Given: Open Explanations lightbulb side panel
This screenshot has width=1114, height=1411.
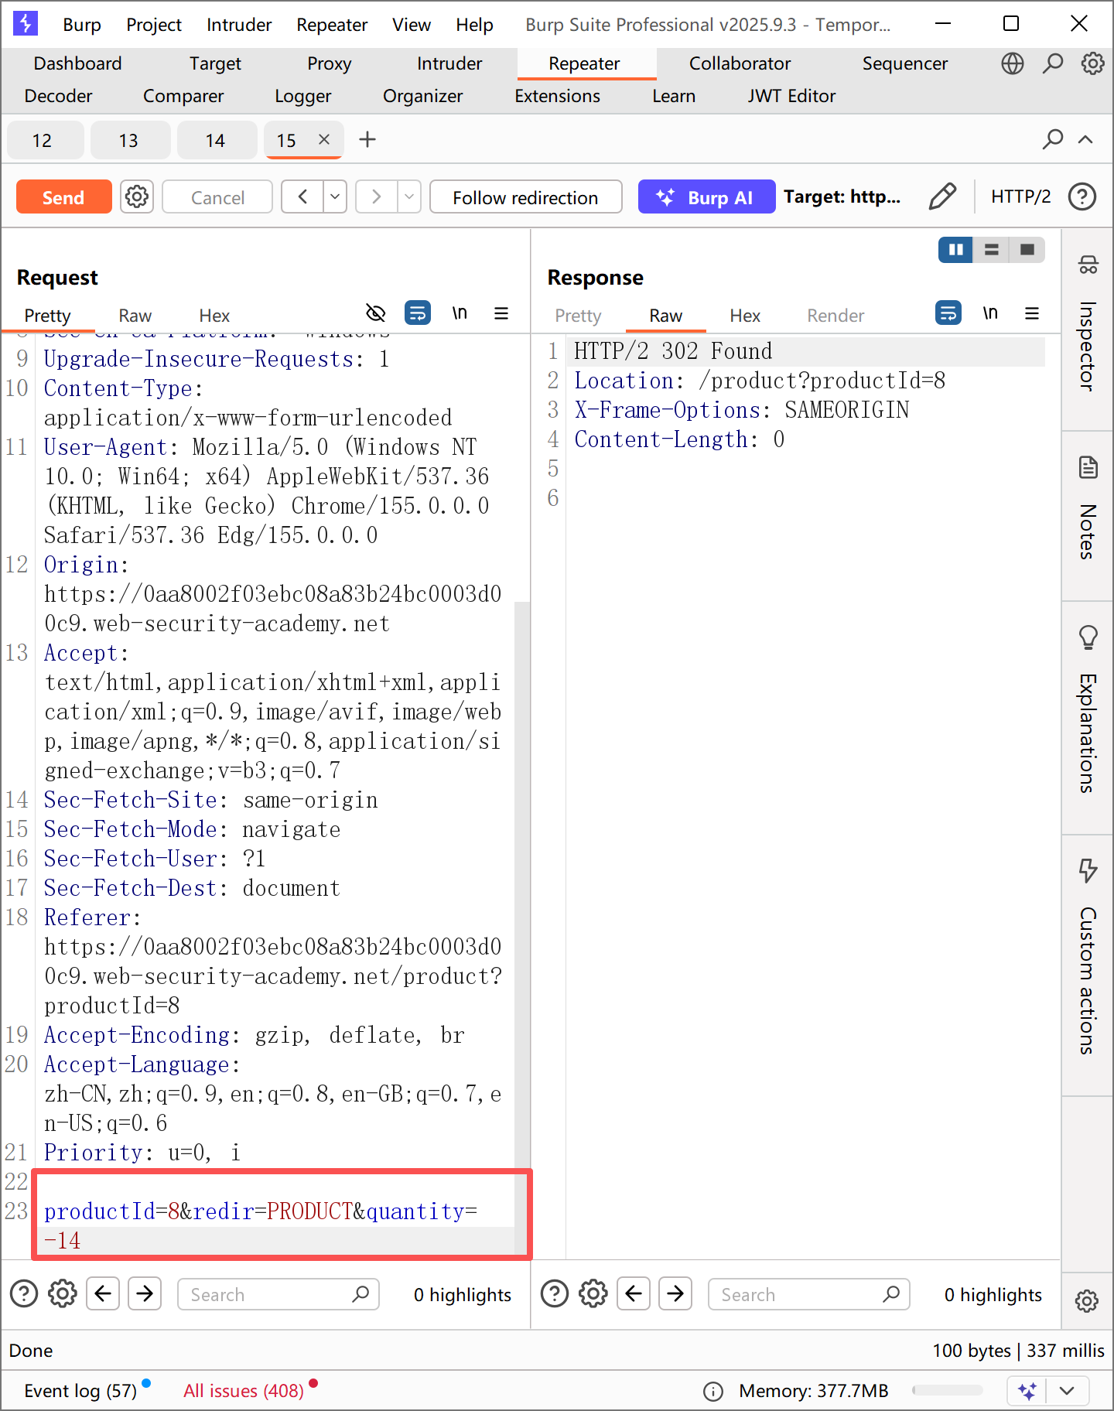Looking at the screenshot, I should pyautogui.click(x=1088, y=637).
